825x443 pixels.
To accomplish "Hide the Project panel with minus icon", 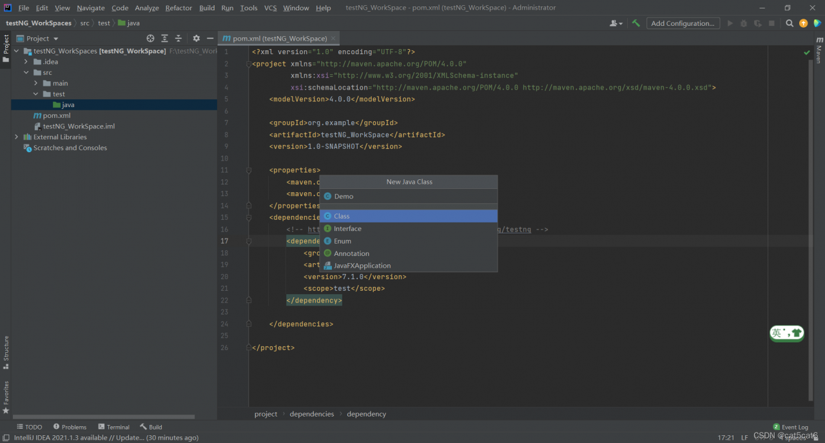I will 210,39.
